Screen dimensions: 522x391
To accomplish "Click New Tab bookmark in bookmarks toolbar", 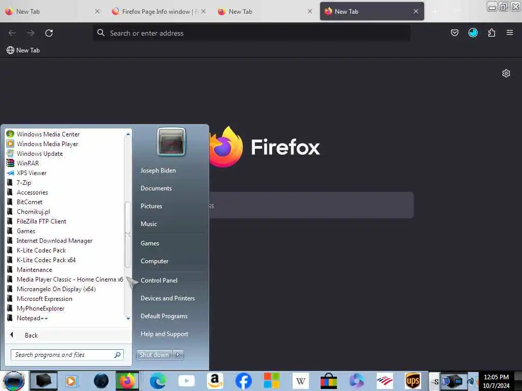I will pos(23,50).
